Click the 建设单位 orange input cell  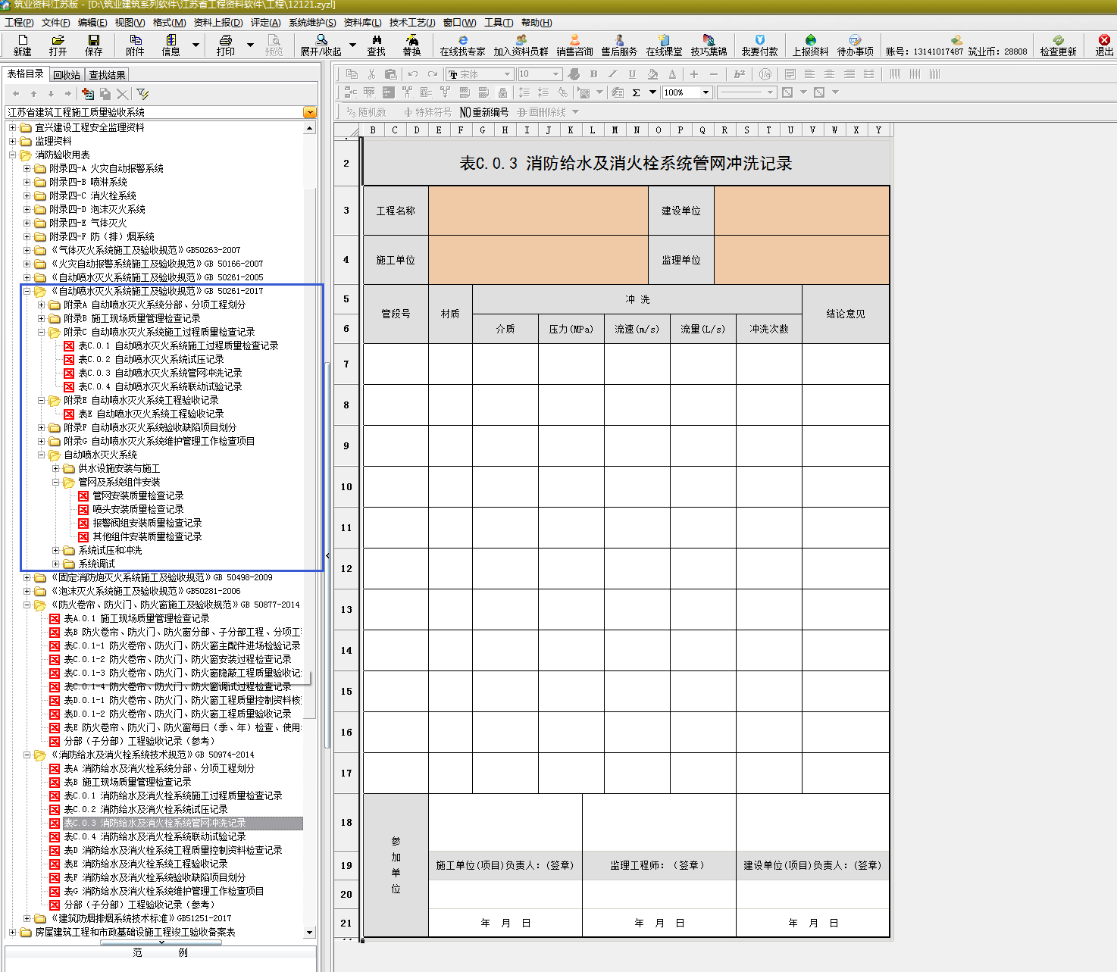click(x=802, y=211)
